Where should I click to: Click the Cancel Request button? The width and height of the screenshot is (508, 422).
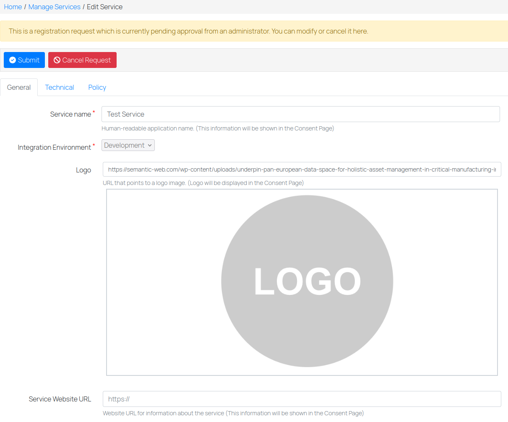pos(82,60)
